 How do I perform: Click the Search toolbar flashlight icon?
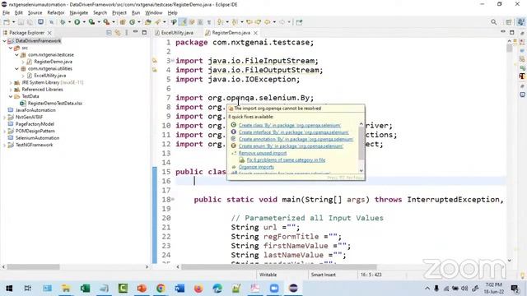click(x=157, y=22)
